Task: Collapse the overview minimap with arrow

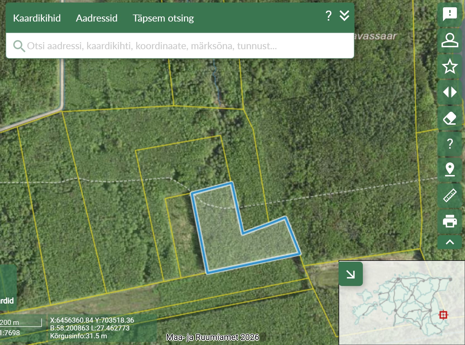Action: click(x=351, y=274)
